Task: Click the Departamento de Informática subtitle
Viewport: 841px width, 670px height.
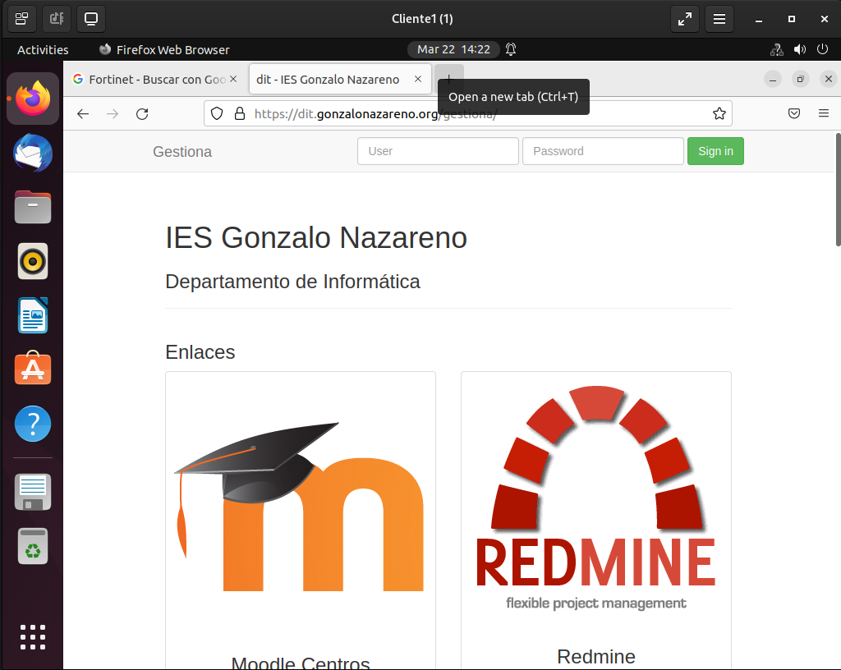Action: (x=292, y=282)
